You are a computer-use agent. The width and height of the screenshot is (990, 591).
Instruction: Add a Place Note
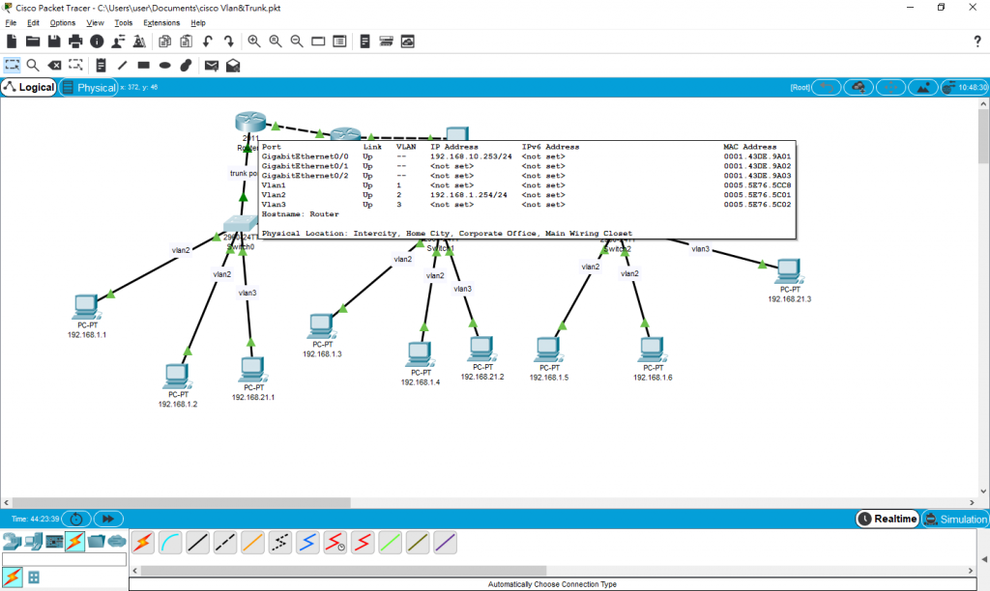point(101,65)
